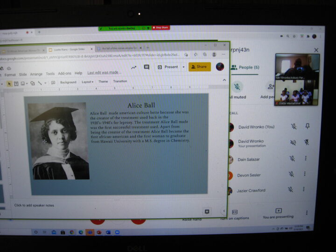Toggle mute for Dain Salazar
This screenshot has width=336, height=252.
292,159
